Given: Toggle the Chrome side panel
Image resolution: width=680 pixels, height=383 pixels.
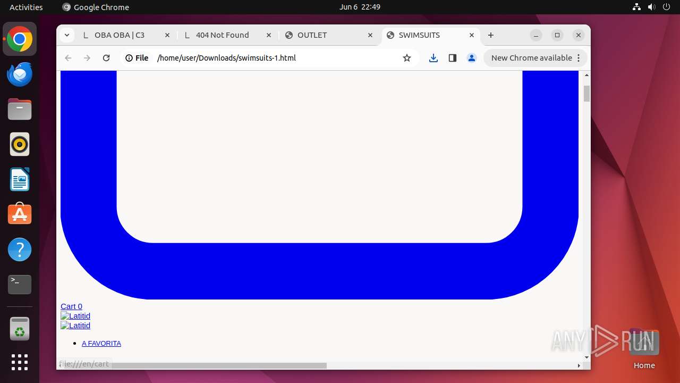Looking at the screenshot, I should point(453,58).
